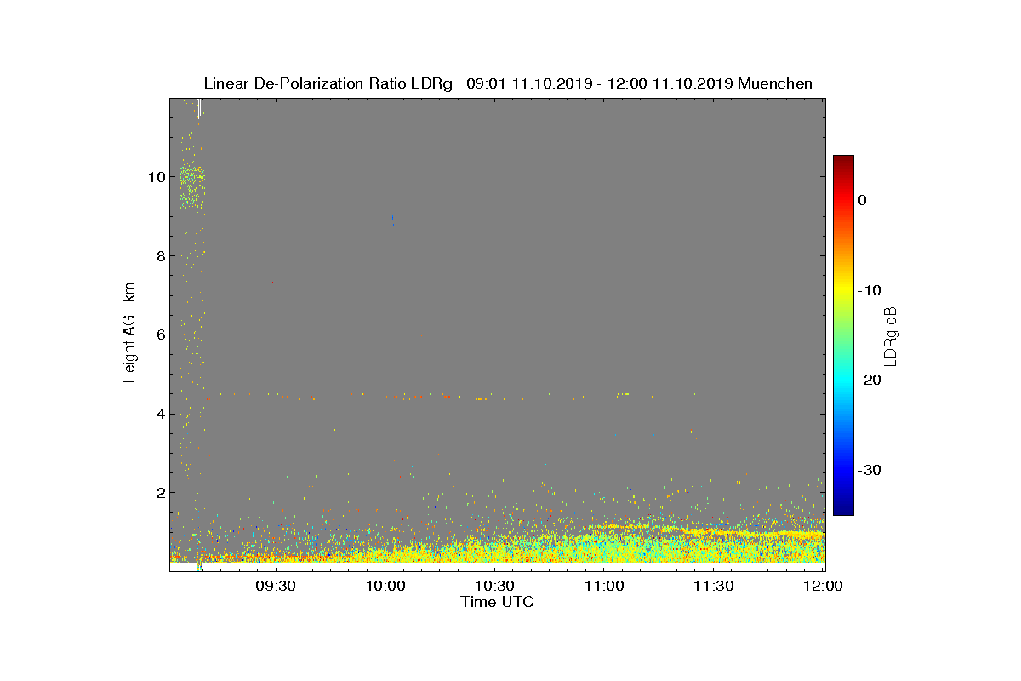Screen dimensions: 1021x681
Task: Click the height tick label 8
Action: [x=159, y=256]
